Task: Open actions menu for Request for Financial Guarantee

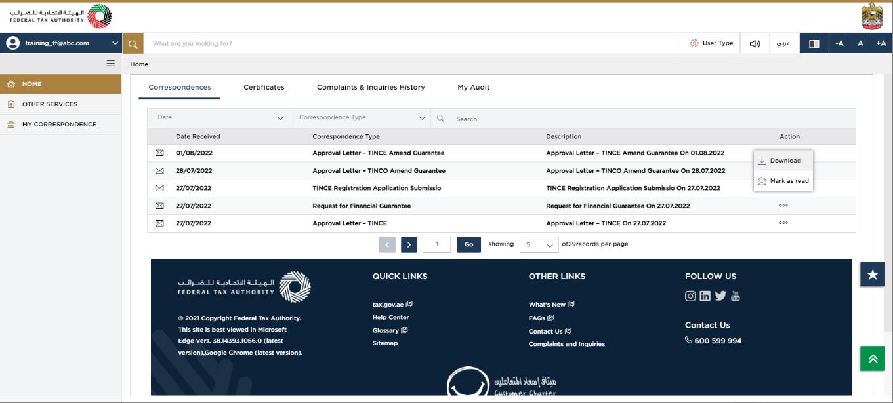Action: tap(783, 206)
